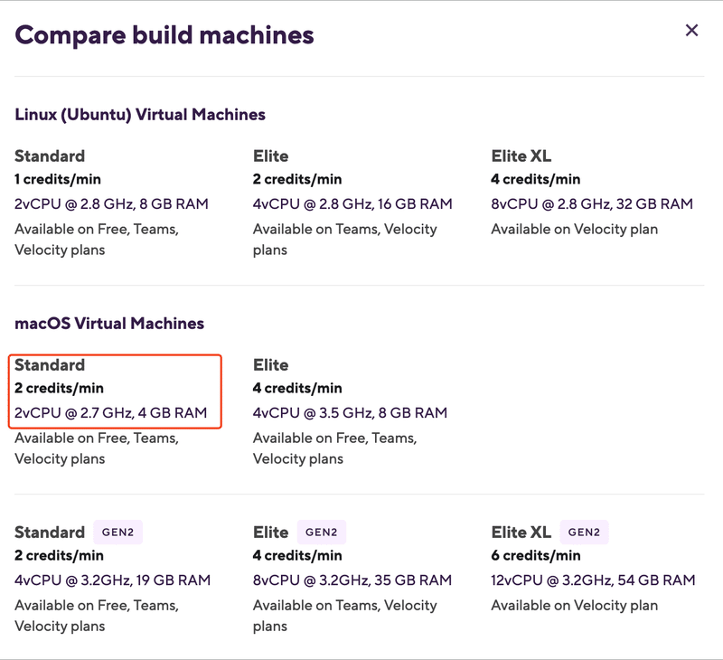Viewport: 723px width, 660px height.
Task: Select the Linux Standard machine heading
Action: (x=50, y=156)
